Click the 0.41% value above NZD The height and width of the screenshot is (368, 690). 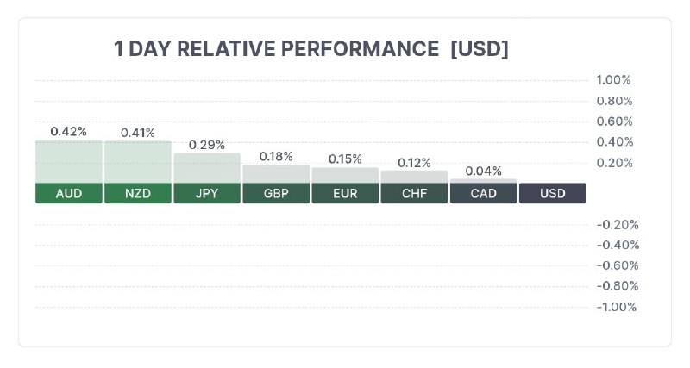(138, 133)
